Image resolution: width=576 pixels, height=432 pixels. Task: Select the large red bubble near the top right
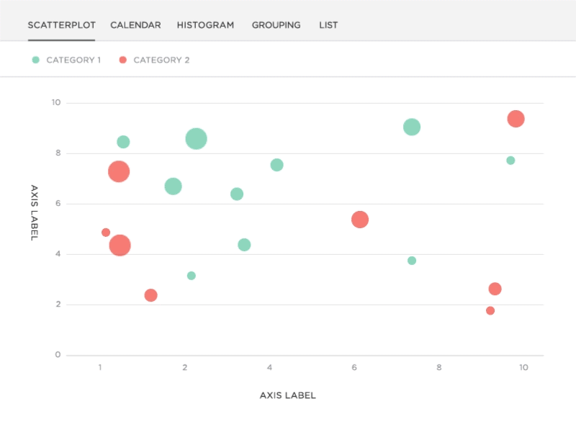tap(517, 118)
